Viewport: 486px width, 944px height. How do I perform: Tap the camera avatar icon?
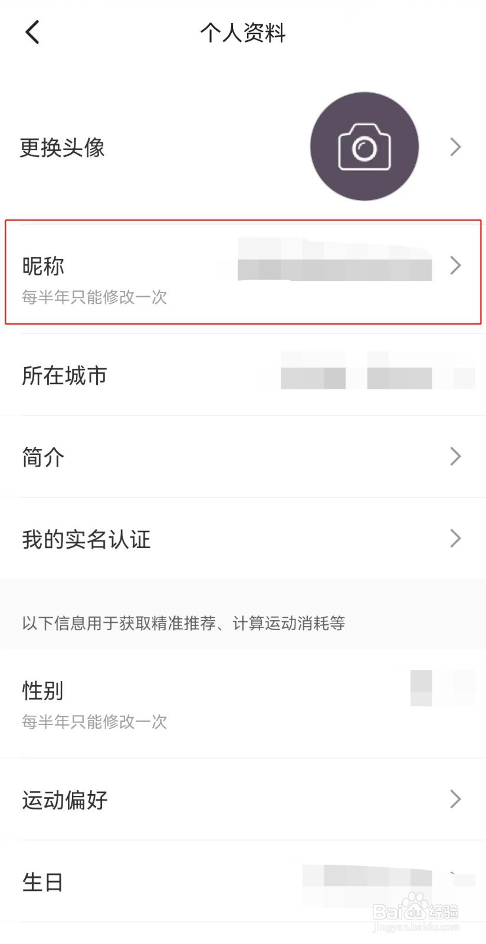[364, 146]
